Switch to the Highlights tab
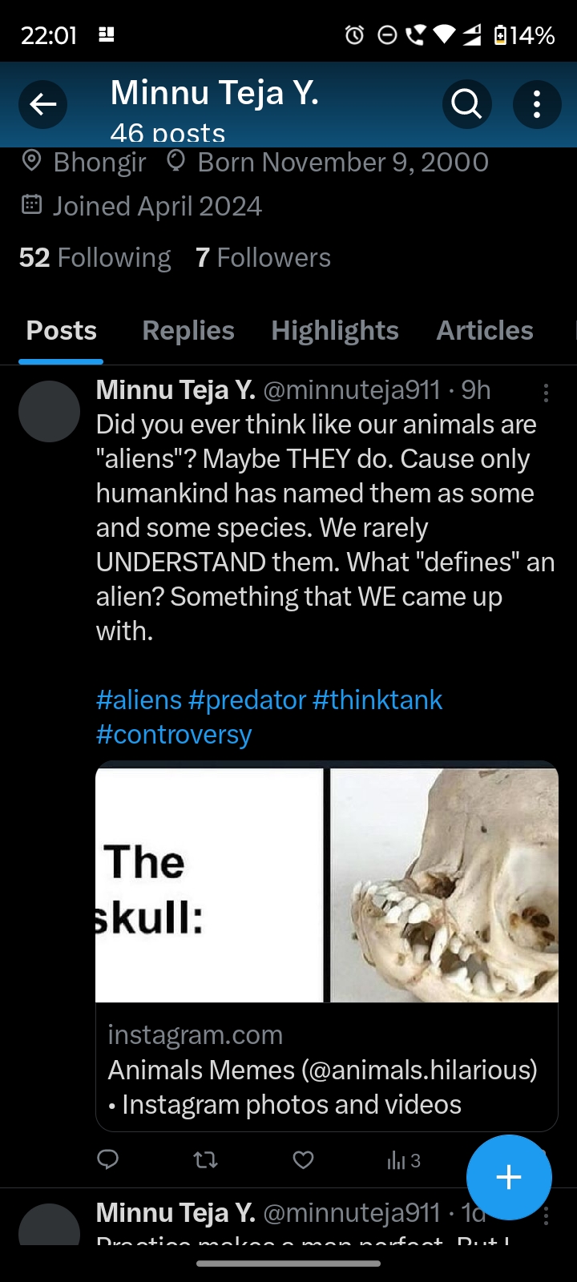 pos(335,330)
